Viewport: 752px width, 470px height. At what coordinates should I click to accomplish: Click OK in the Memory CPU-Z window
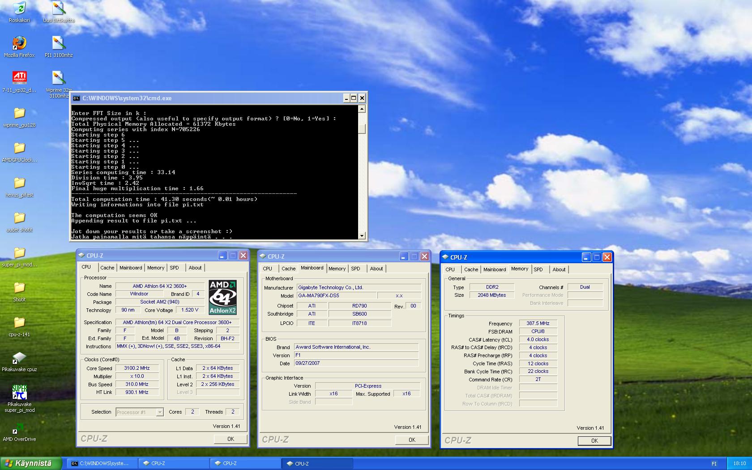click(x=594, y=441)
